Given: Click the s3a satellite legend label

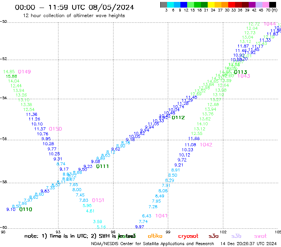Looking at the screenshot, I should tap(213, 236).
